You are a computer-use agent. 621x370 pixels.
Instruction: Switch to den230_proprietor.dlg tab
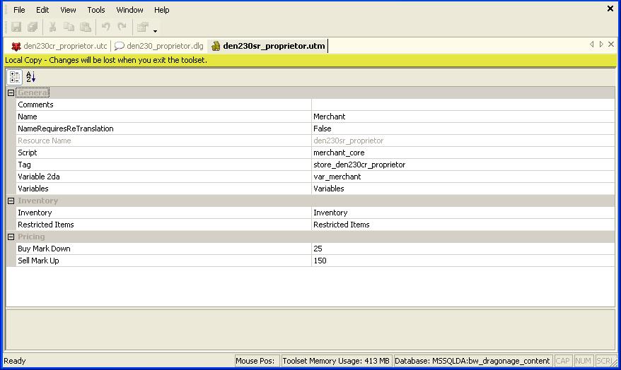(159, 47)
